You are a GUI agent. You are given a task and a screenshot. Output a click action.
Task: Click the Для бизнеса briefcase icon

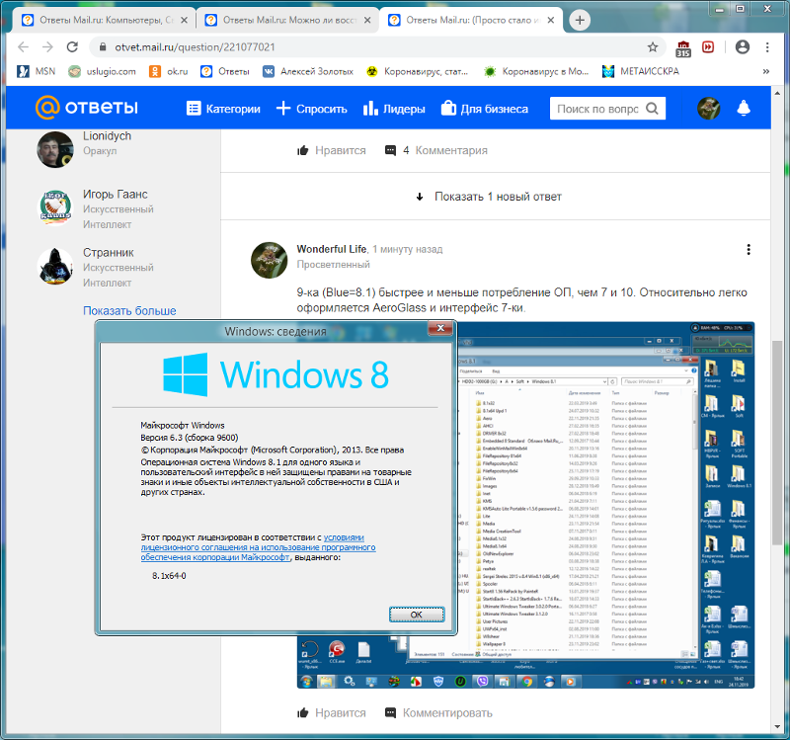448,108
